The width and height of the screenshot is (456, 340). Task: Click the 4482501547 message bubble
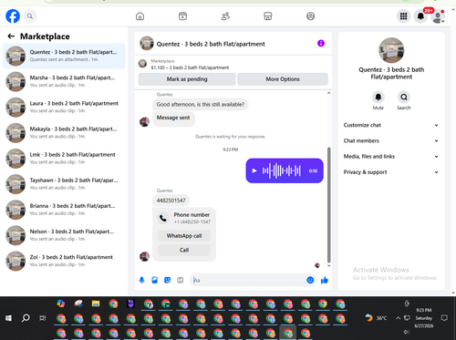click(171, 201)
